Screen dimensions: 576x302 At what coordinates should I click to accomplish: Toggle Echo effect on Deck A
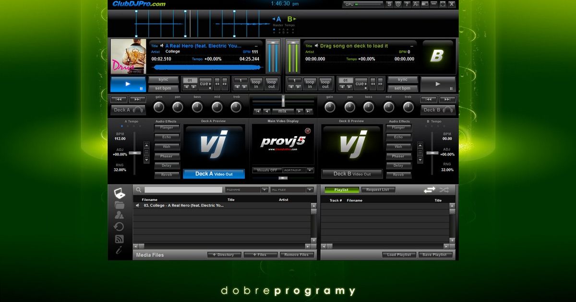click(x=167, y=137)
